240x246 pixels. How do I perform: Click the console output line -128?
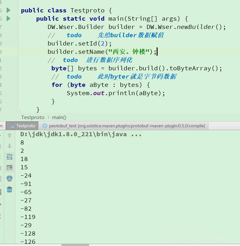(x=28, y=234)
